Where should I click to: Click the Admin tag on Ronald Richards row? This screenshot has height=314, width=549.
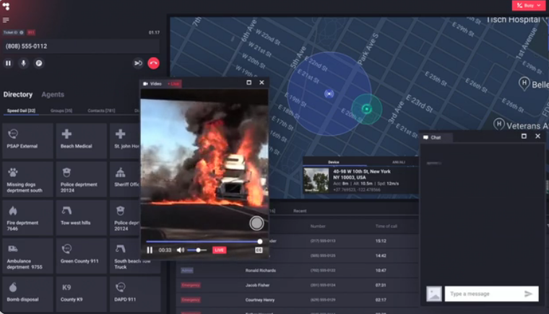(x=187, y=270)
